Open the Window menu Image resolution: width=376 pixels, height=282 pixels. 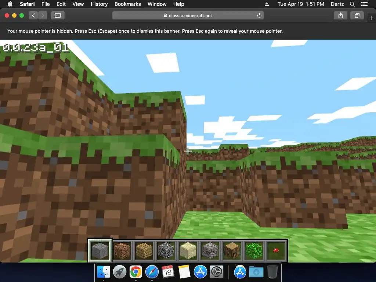[157, 4]
